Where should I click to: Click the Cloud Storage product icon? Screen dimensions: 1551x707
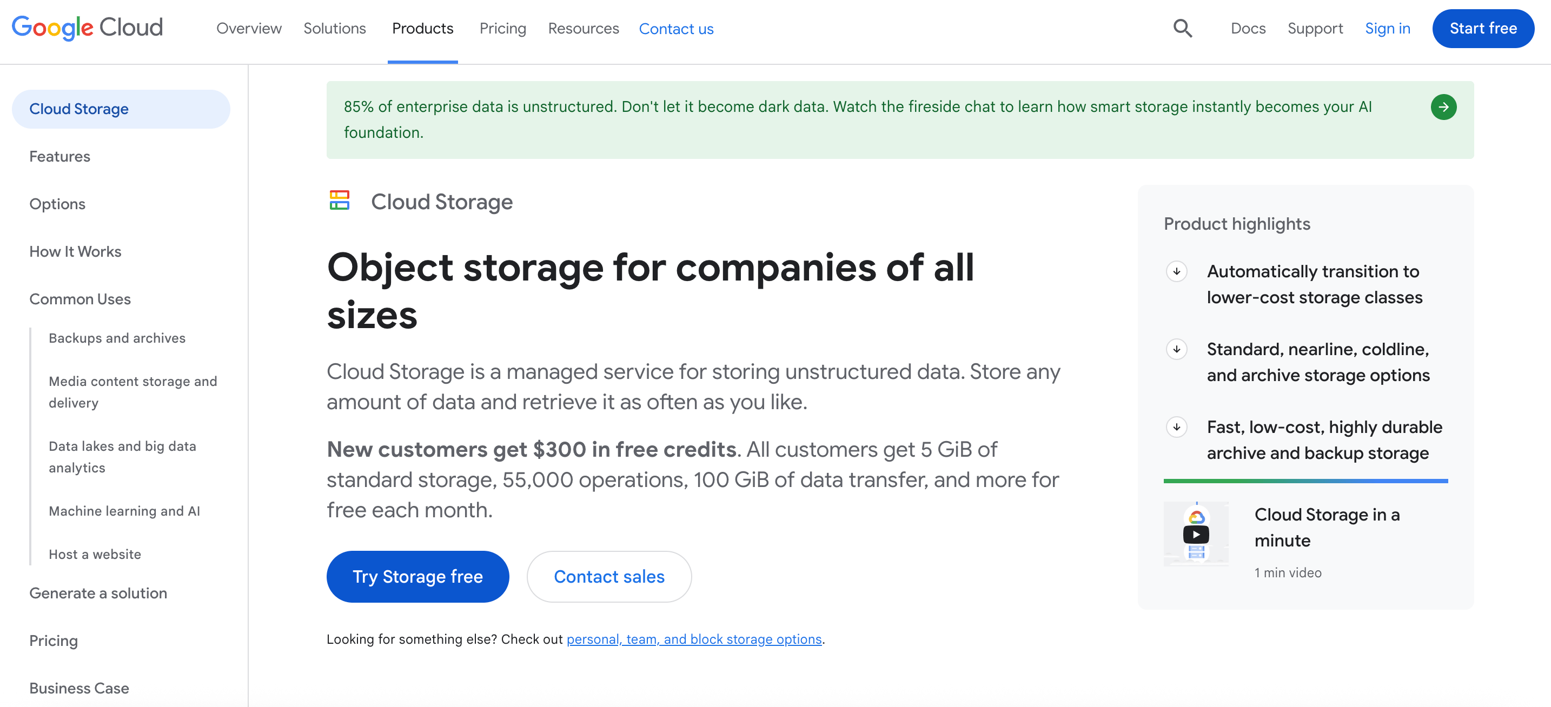[x=340, y=201]
